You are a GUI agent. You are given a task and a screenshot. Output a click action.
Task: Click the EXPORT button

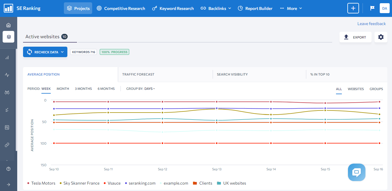coord(355,37)
